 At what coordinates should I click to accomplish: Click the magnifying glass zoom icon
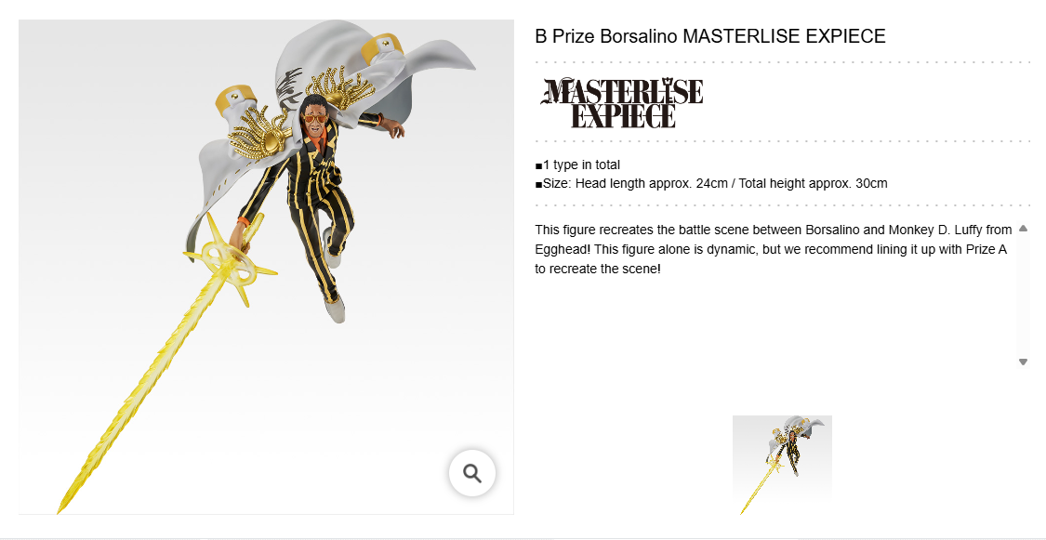point(472,473)
